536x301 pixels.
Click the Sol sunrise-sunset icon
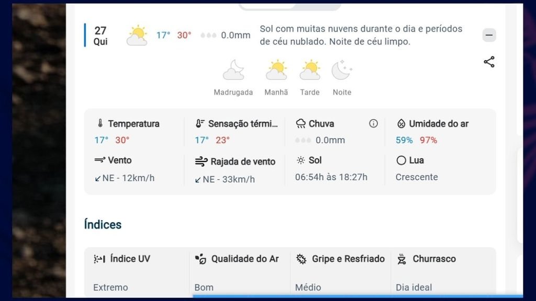tap(301, 160)
